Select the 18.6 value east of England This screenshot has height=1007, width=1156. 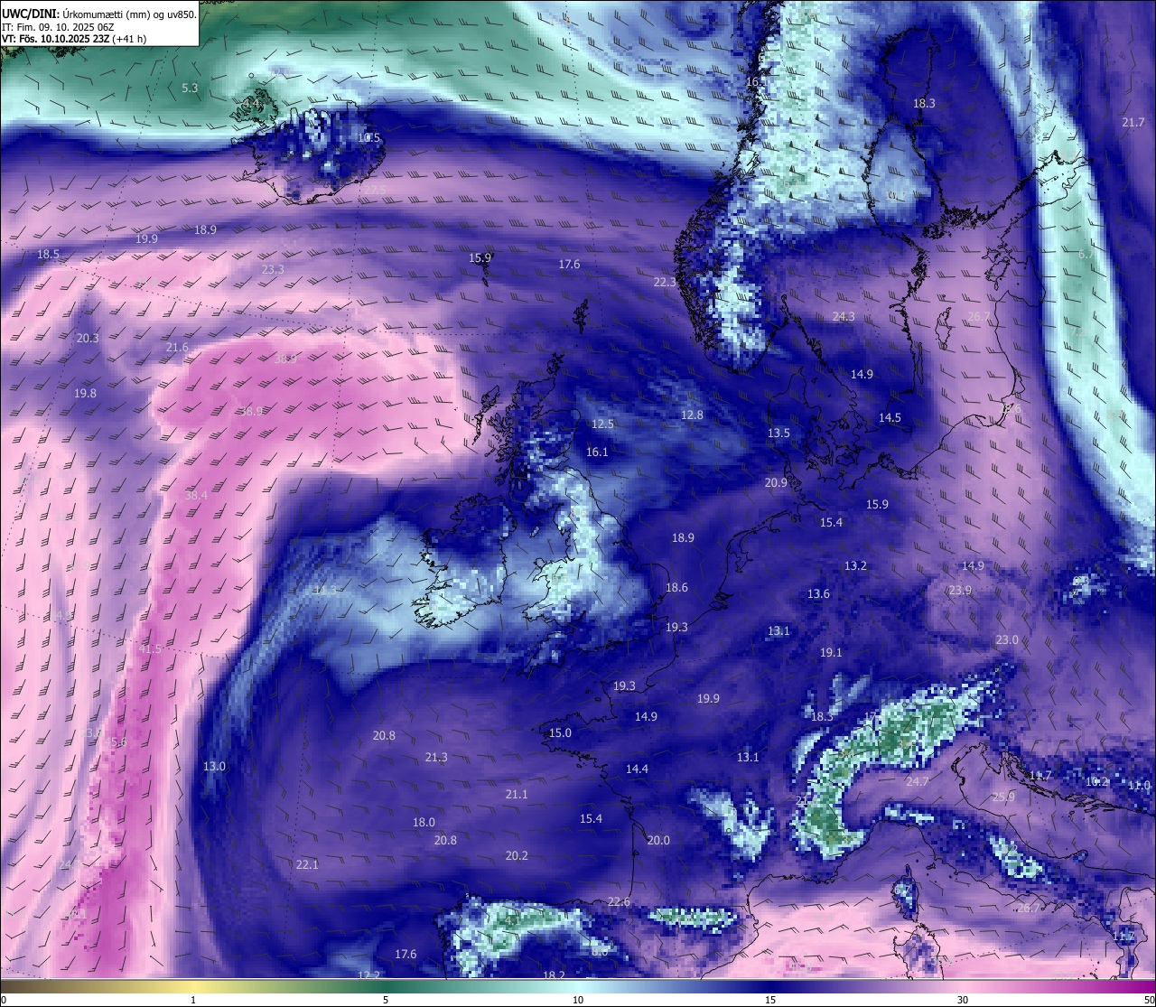[x=676, y=587]
